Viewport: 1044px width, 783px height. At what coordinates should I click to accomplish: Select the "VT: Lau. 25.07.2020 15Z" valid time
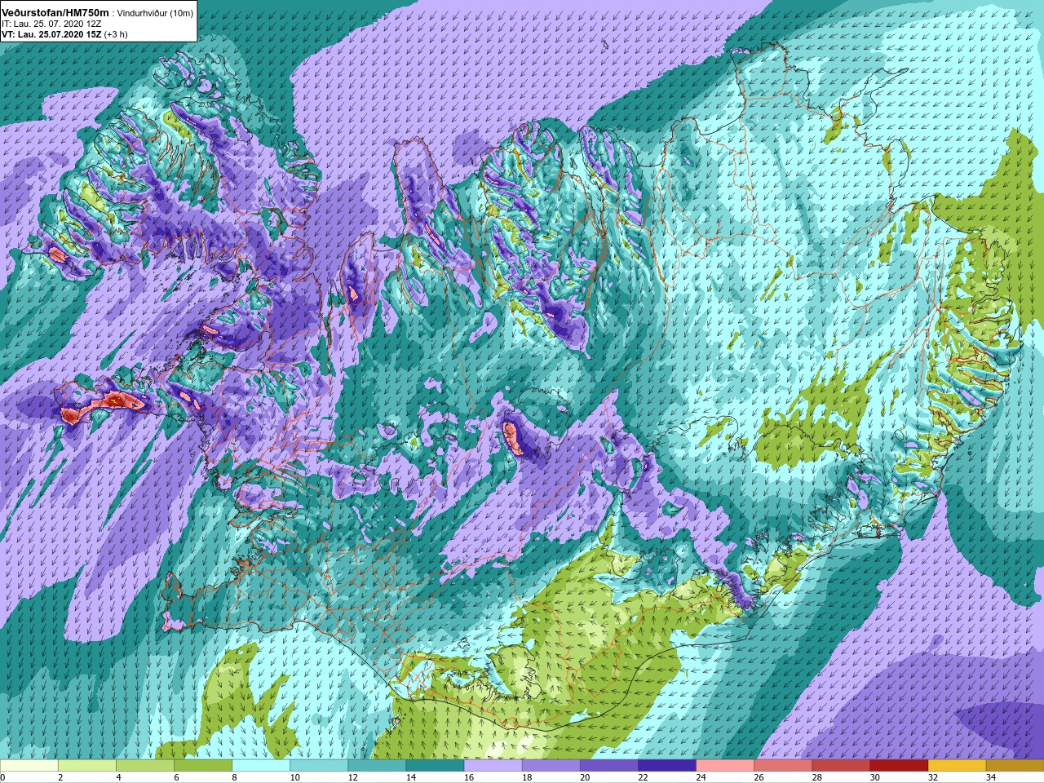51,34
